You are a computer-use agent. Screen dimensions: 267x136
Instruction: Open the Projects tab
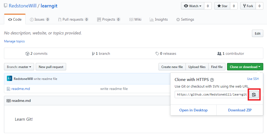(109, 19)
